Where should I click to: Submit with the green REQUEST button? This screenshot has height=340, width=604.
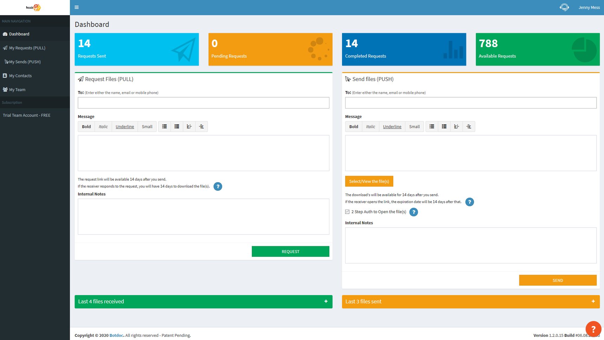290,251
